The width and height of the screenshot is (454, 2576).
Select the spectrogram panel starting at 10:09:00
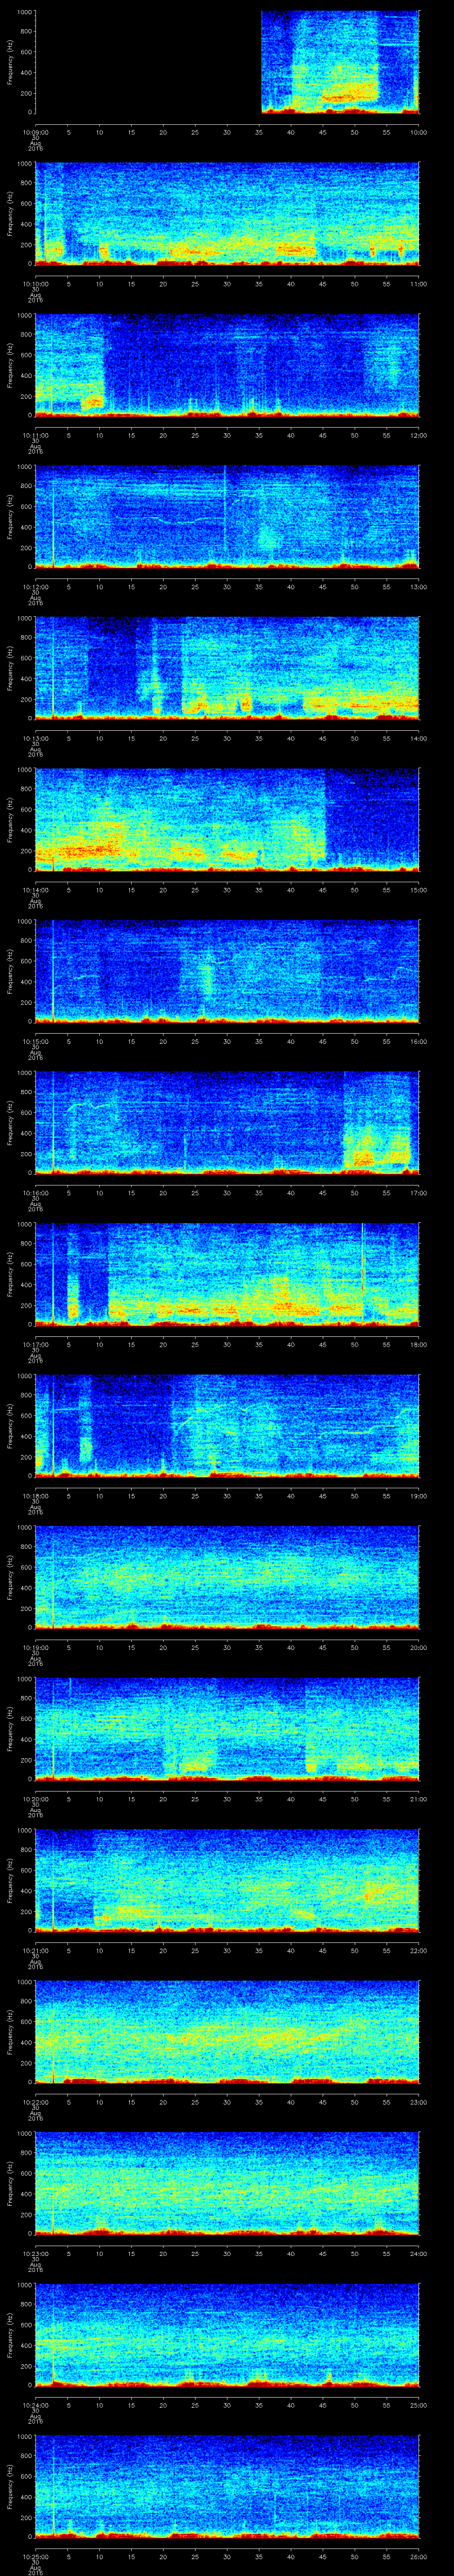click(227, 62)
